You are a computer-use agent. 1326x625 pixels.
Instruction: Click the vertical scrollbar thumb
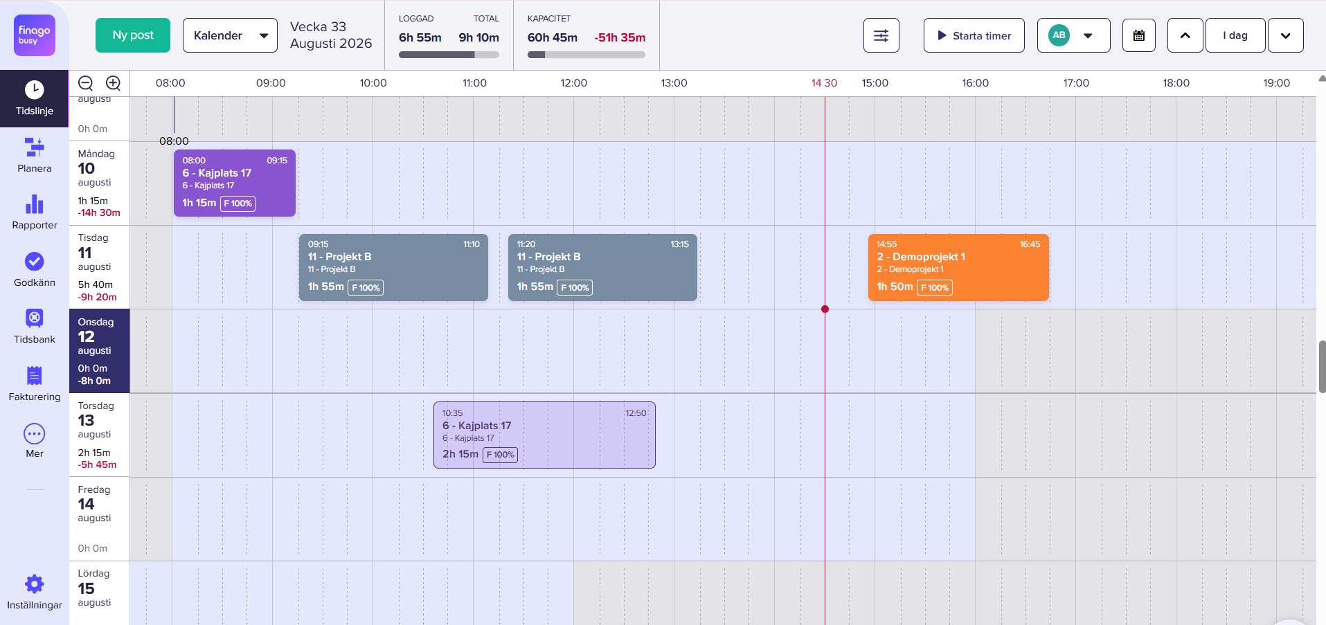1322,367
